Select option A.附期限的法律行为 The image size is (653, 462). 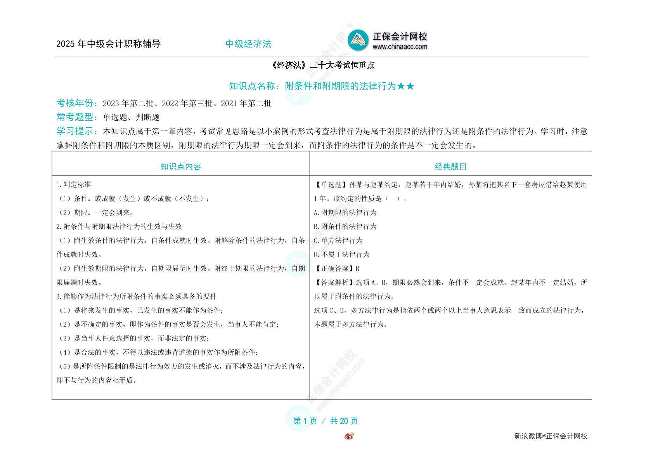[345, 213]
